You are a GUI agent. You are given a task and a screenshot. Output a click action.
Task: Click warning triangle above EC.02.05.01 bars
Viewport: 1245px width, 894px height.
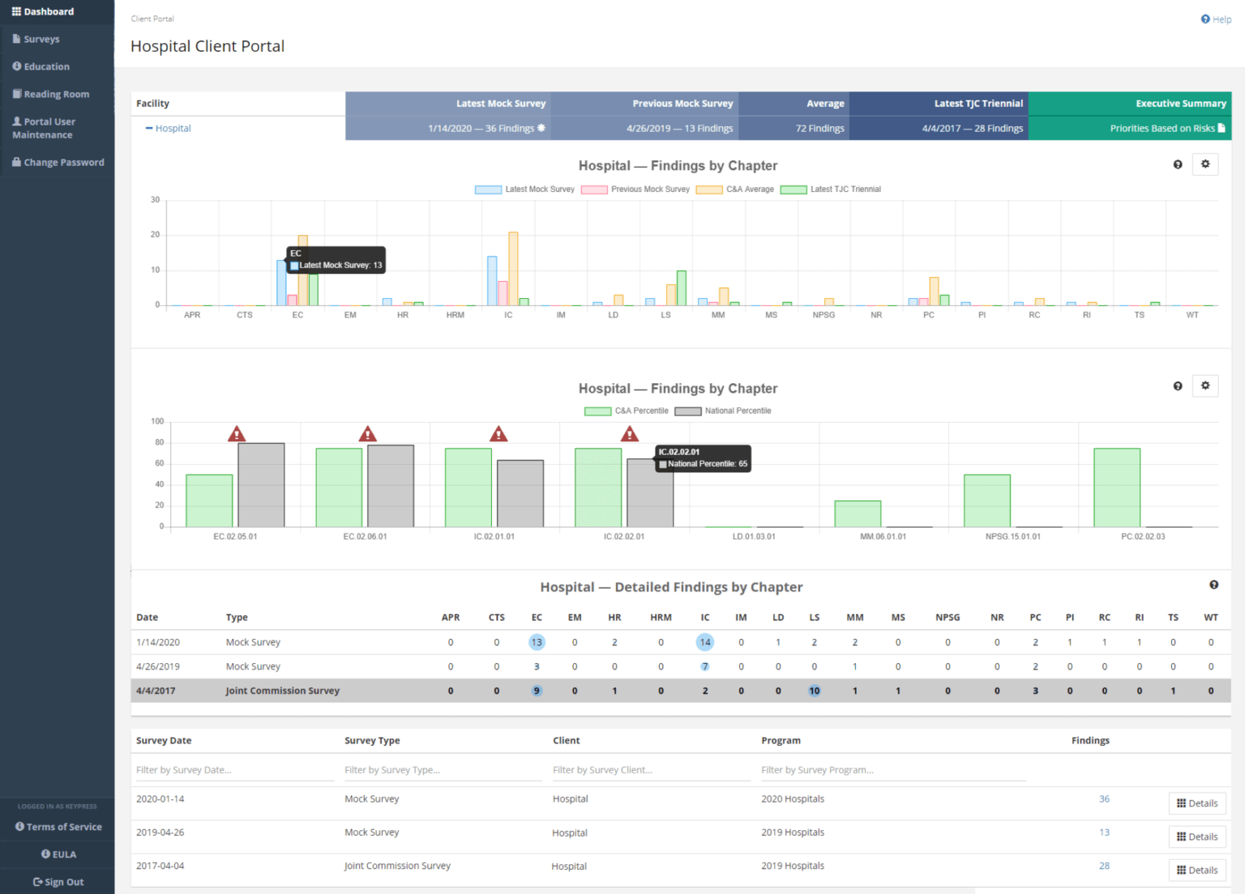pos(237,435)
